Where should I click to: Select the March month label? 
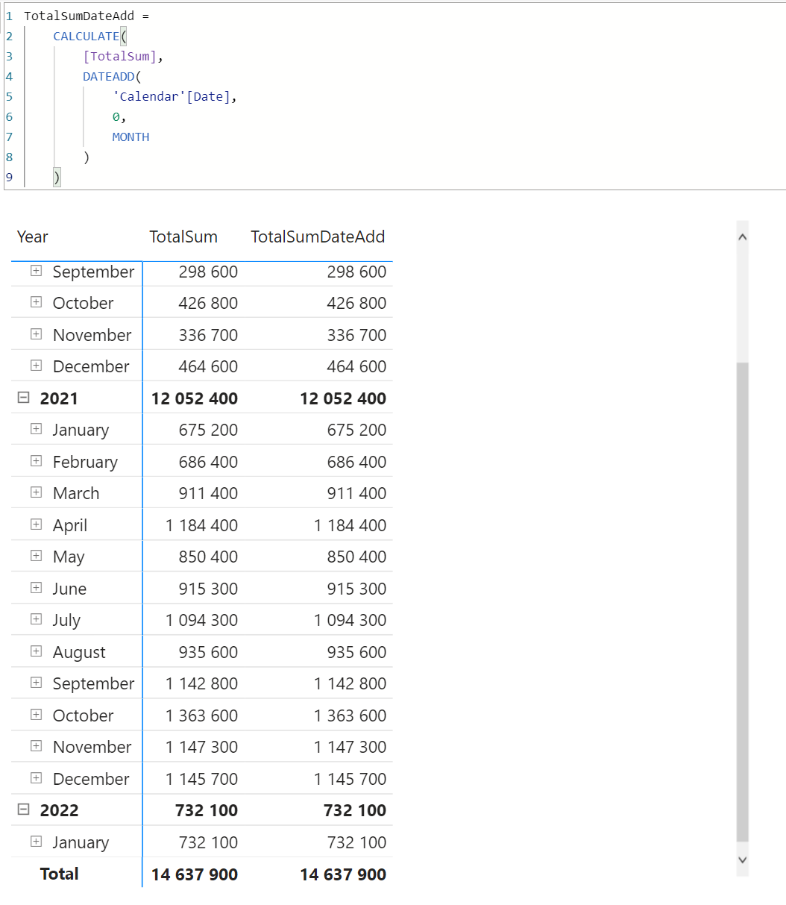76,493
